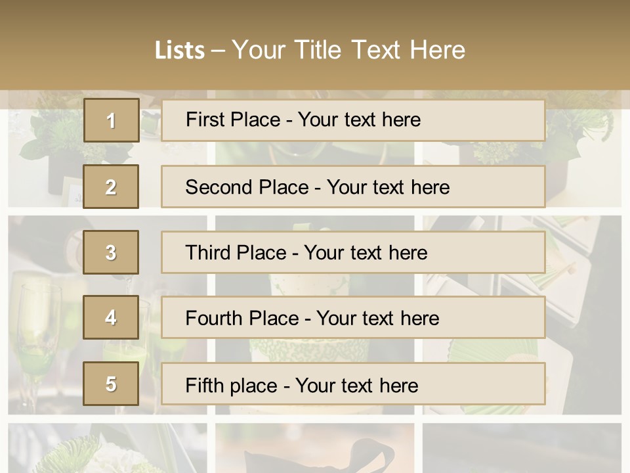
Task: Click the Third Place text bar
Action: (x=353, y=252)
